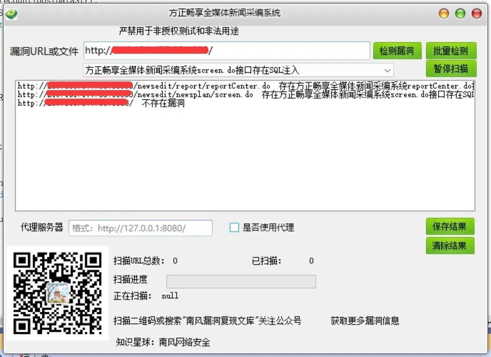
Task: Click the dropdown chevron arrow
Action: click(x=387, y=70)
